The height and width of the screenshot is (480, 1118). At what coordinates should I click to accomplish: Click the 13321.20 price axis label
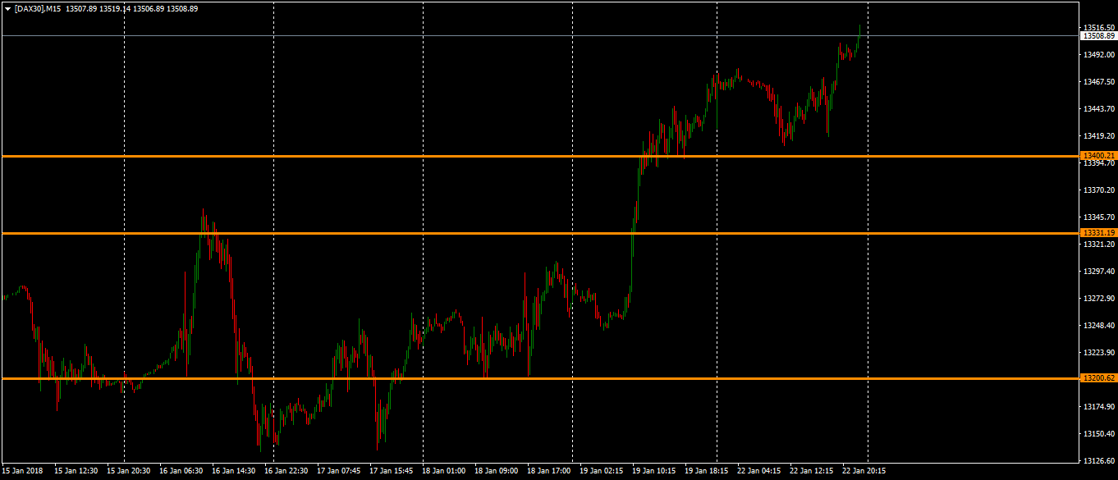point(1098,245)
